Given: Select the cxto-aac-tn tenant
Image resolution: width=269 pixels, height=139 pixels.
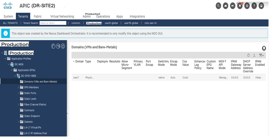Looking at the screenshot, I should point(151,23).
